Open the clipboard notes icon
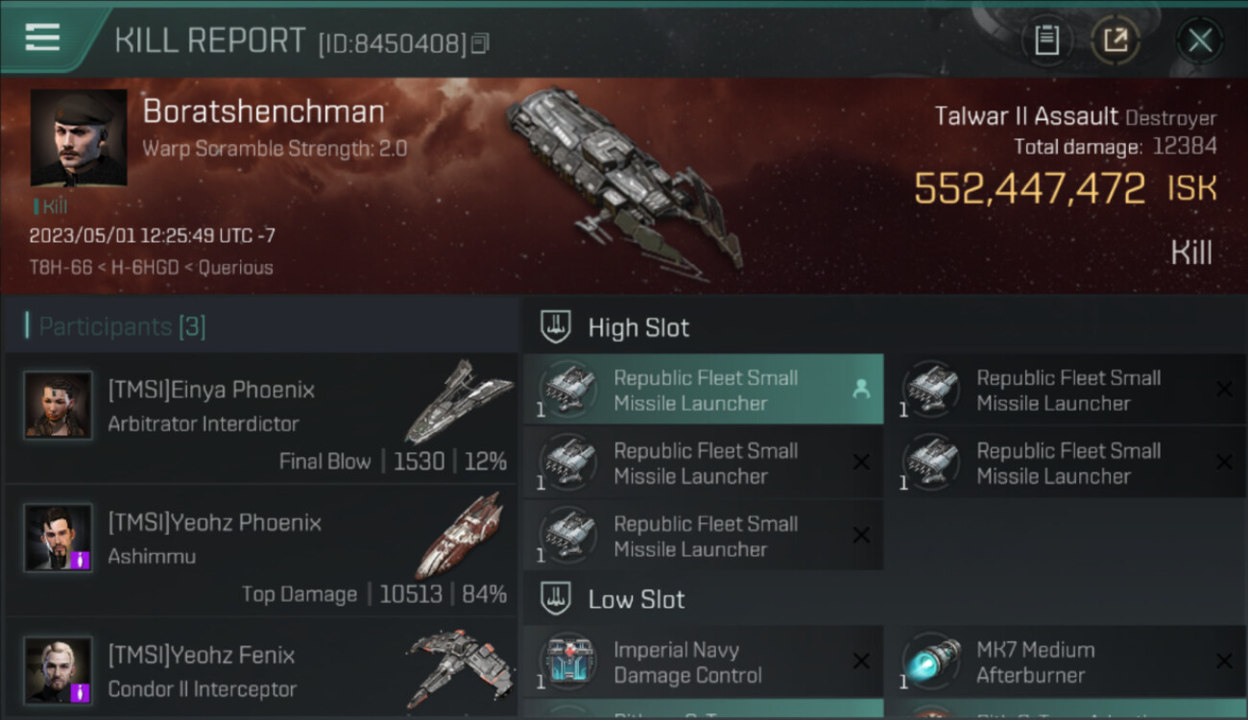Screen dimensions: 1248x720 click(x=1046, y=40)
